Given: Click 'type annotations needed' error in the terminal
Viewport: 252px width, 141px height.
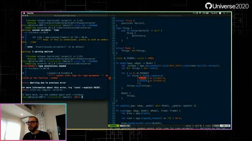Looking at the screenshot, I should point(52,66).
